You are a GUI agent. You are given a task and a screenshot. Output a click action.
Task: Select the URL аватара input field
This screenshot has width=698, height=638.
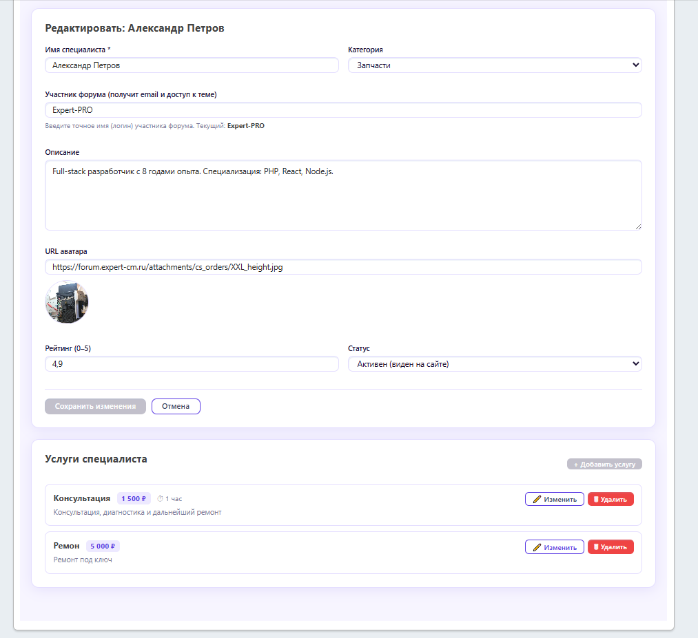coord(343,267)
